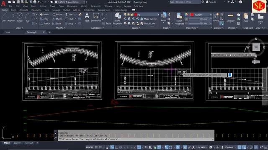268x150 pixels.
Task: Select the Dimension tool
Action: 96,17
